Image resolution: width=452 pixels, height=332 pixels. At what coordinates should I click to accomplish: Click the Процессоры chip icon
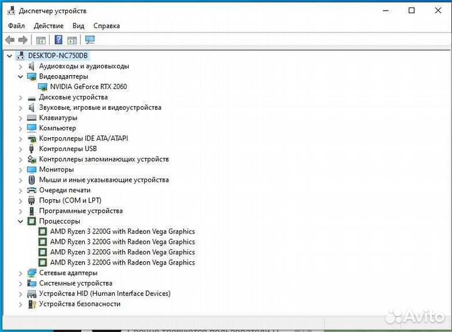coord(31,221)
